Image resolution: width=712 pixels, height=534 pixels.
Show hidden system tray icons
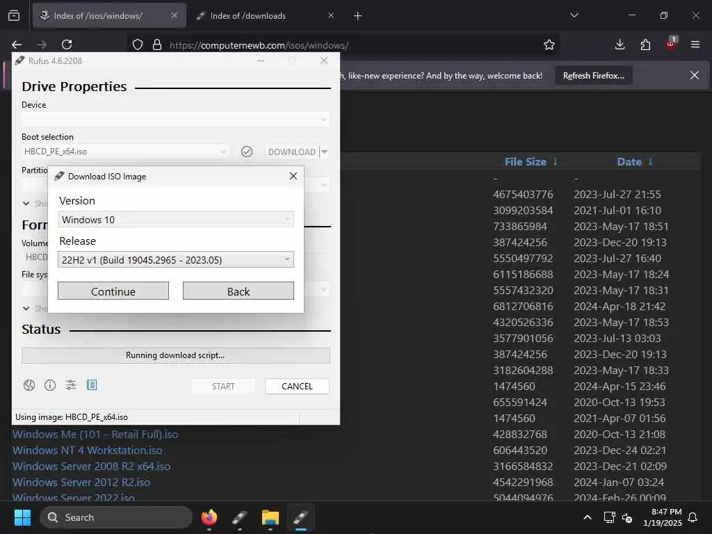[587, 517]
